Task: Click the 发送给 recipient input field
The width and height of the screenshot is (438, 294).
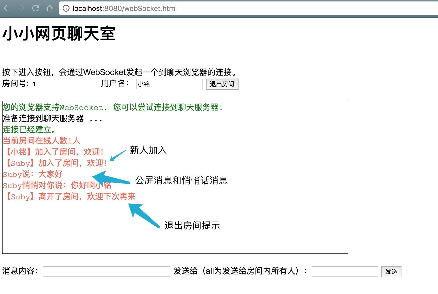Action: tap(345, 271)
